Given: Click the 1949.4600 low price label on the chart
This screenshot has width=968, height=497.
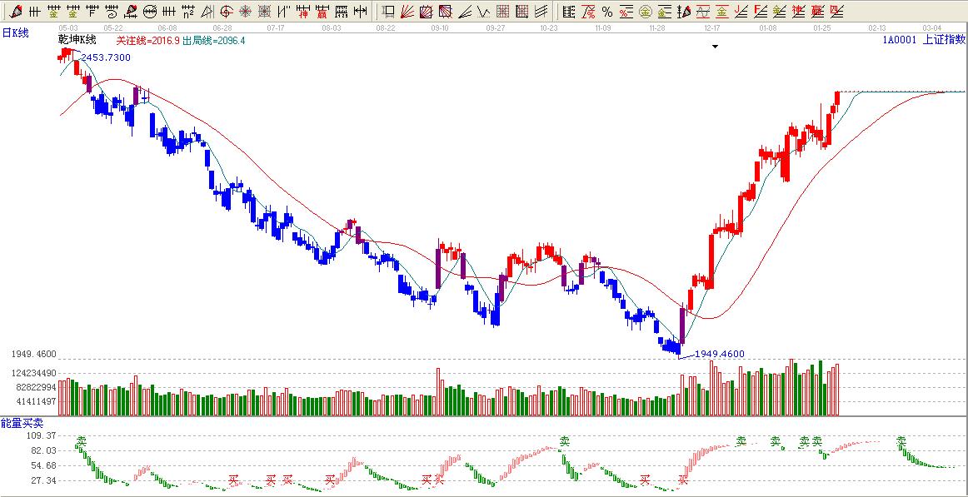Looking at the screenshot, I should 720,354.
